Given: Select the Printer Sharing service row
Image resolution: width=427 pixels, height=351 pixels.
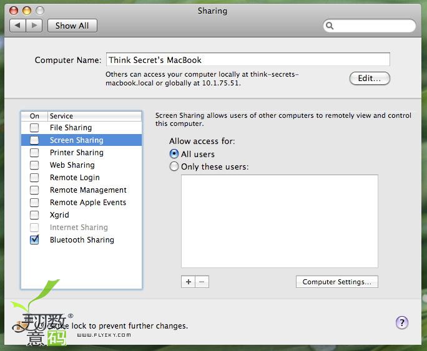Looking at the screenshot, I should pos(81,153).
